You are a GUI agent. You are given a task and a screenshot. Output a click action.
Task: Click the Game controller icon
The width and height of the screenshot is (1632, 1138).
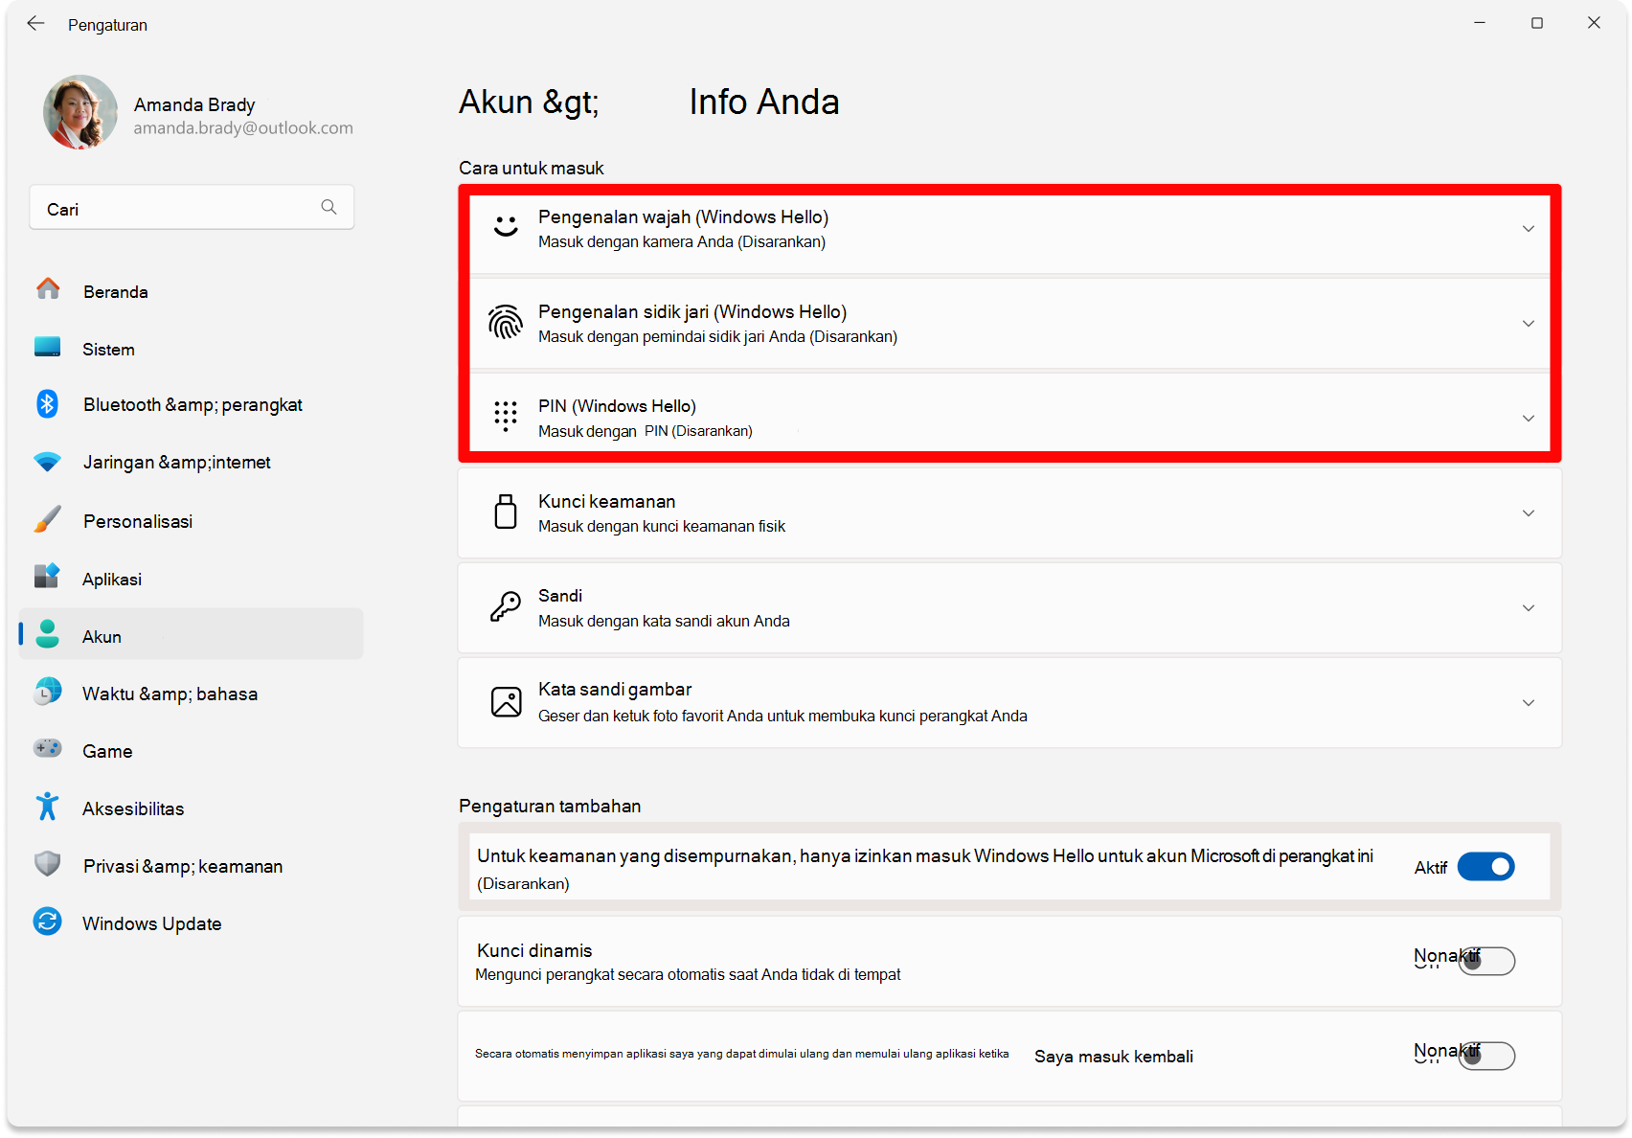[x=48, y=748]
